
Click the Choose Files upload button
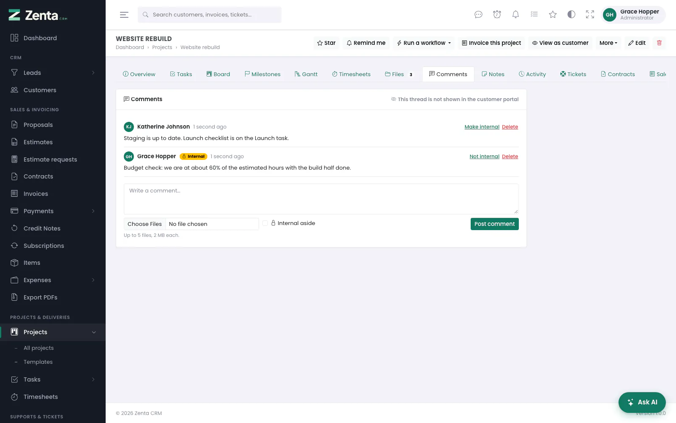[144, 224]
